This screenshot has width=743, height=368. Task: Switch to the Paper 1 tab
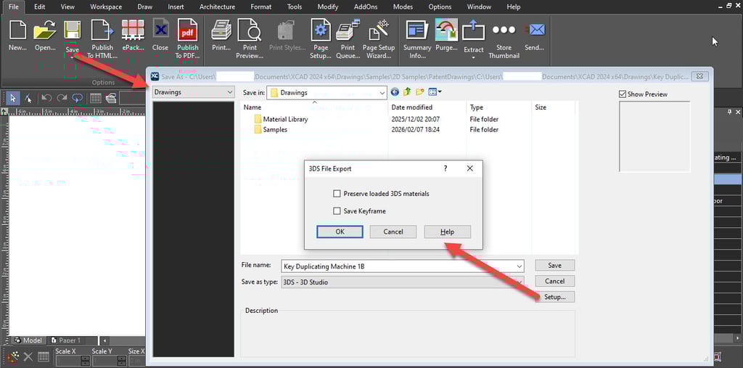(x=65, y=340)
